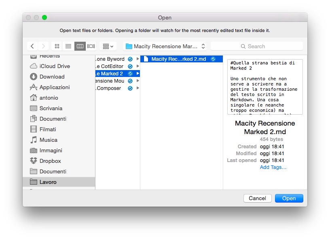Select the .Composer folder
Viewport: 330px width, 239px height.
[117, 88]
